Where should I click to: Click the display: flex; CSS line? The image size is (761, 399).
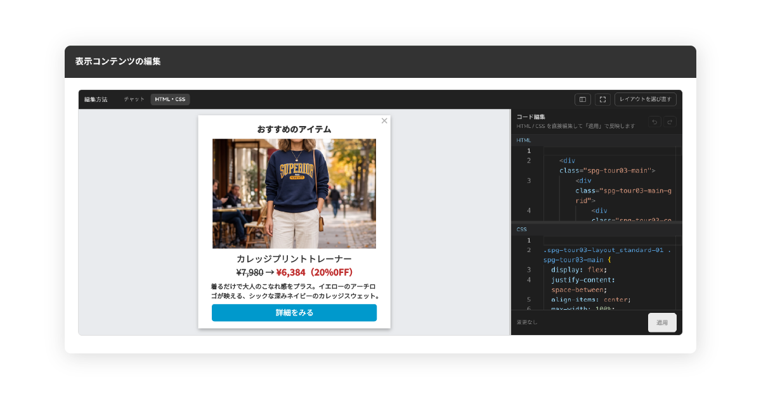click(579, 269)
